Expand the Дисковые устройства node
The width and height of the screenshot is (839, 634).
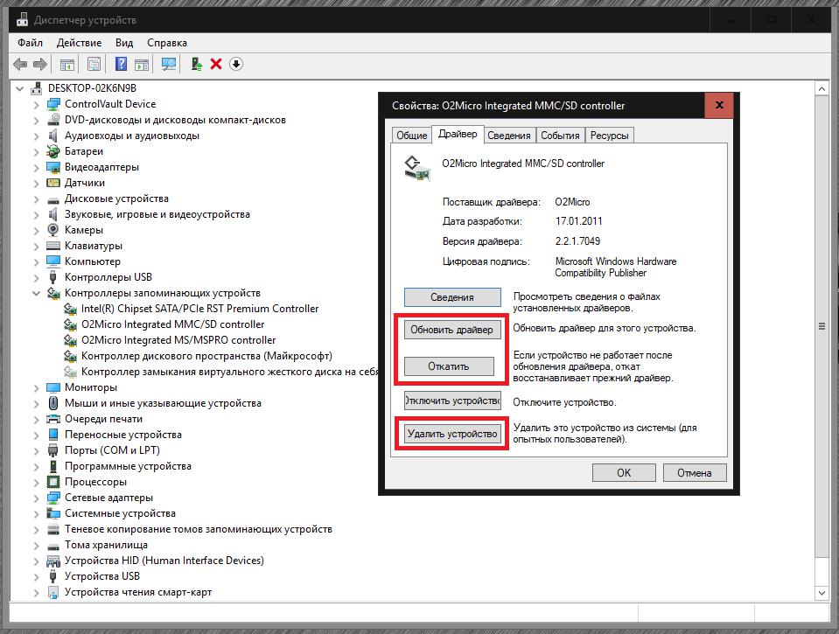37,199
